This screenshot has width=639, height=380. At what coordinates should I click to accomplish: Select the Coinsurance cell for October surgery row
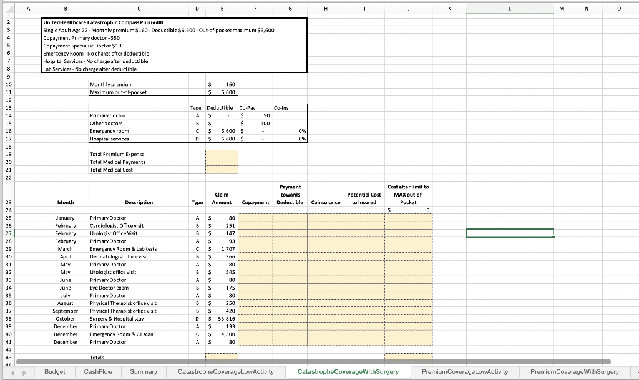(x=326, y=318)
